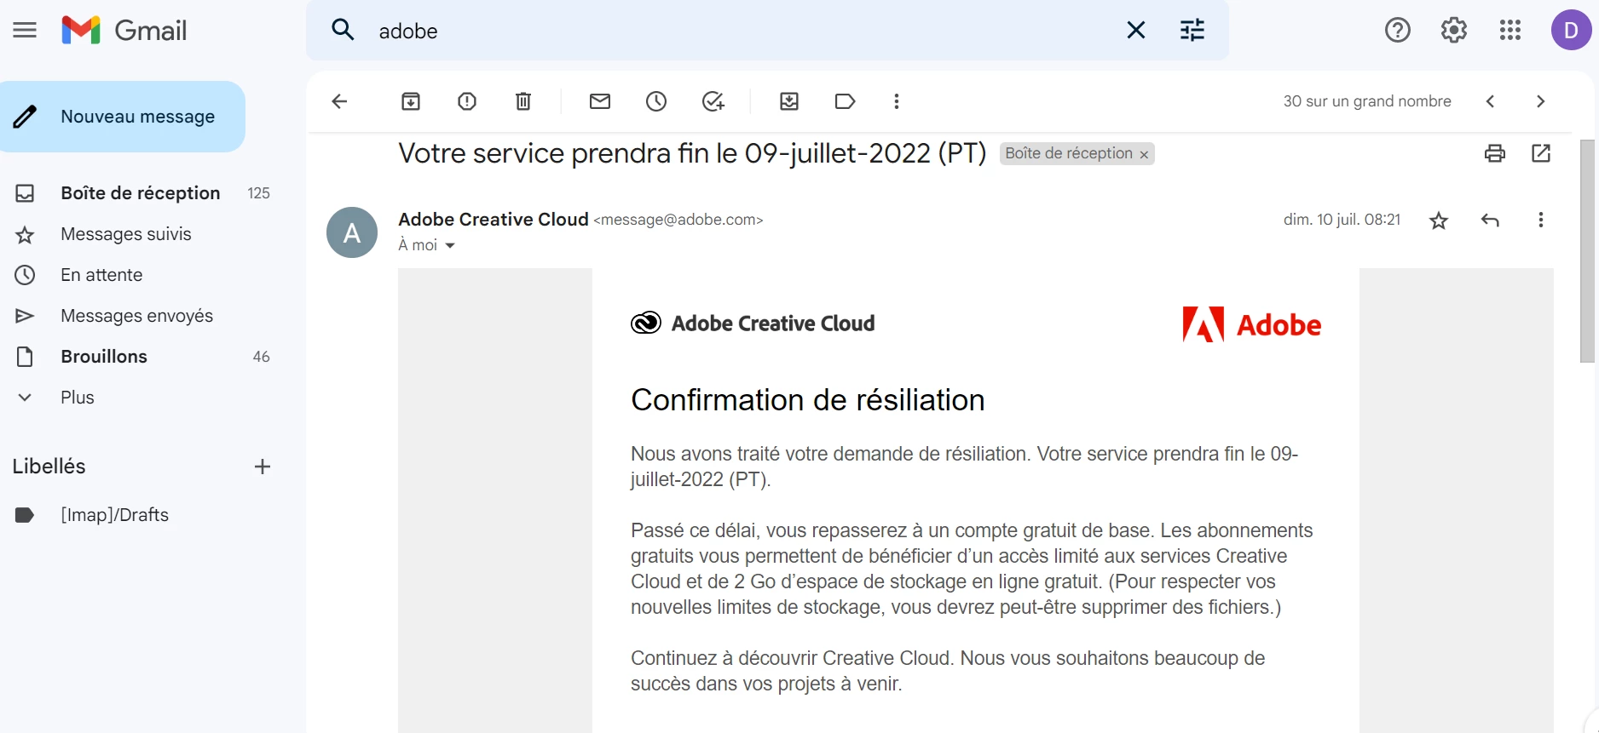This screenshot has height=733, width=1599.
Task: Click the 30 sur un grand nombre counter
Action: (x=1367, y=101)
